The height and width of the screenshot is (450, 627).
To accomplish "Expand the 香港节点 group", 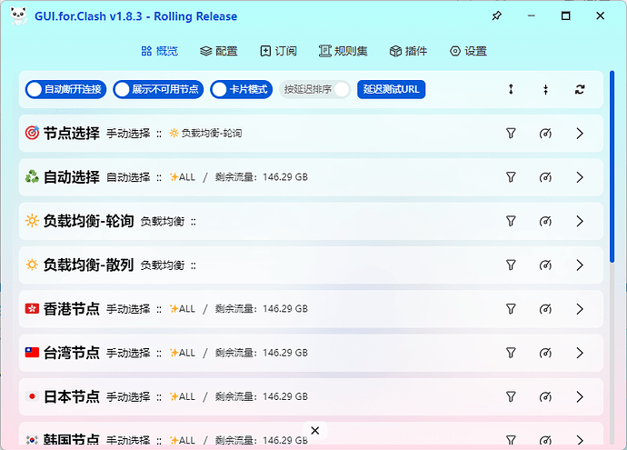I will [580, 309].
